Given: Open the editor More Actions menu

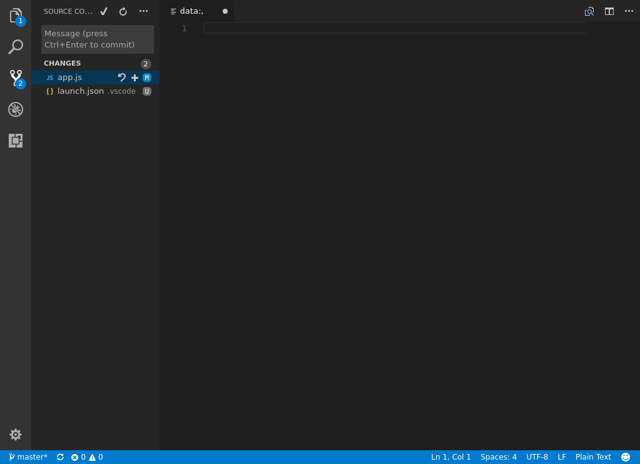Looking at the screenshot, I should (629, 11).
